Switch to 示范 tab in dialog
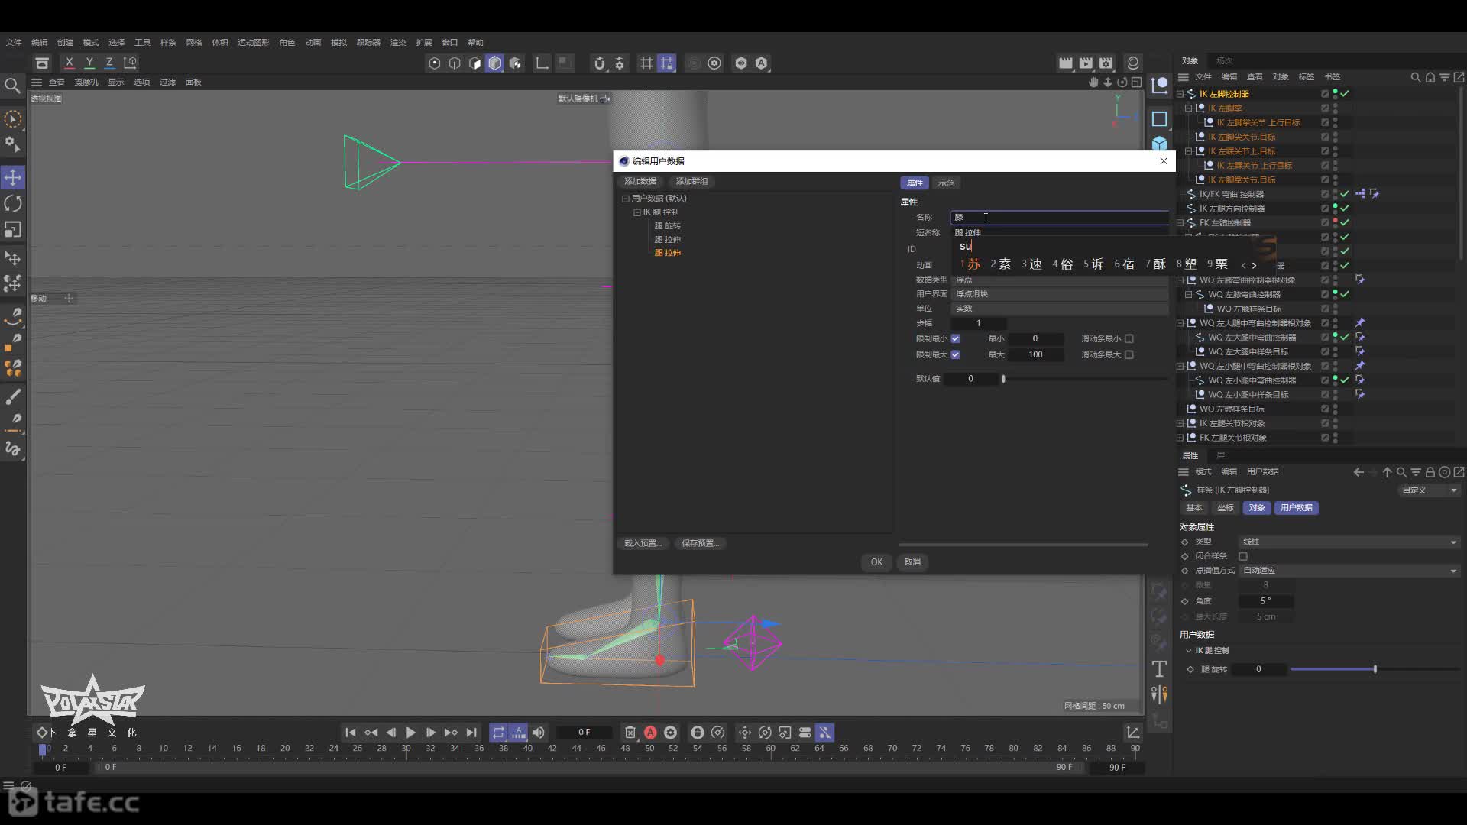Viewport: 1467px width, 825px height. click(946, 183)
